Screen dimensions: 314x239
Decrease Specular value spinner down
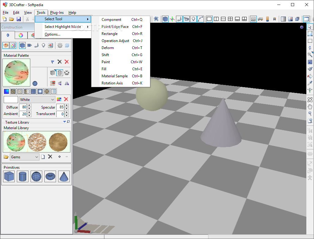coord(67,109)
